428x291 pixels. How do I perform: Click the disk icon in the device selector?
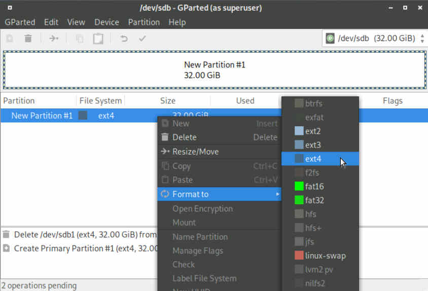click(x=330, y=38)
